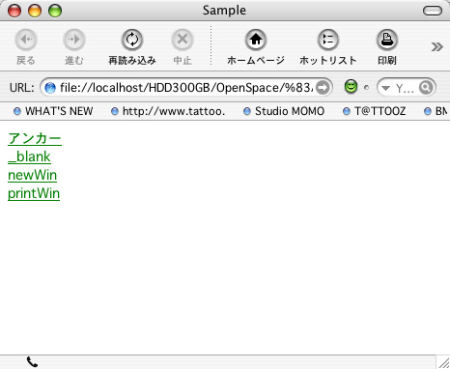The height and width of the screenshot is (369, 450).
Task: Click the small circle beside the smiley
Action: (x=366, y=87)
